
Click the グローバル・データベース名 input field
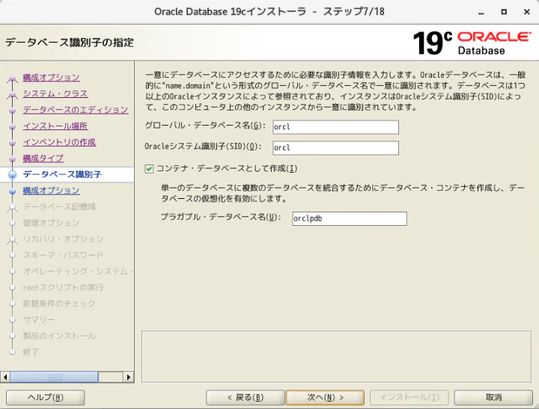point(335,127)
